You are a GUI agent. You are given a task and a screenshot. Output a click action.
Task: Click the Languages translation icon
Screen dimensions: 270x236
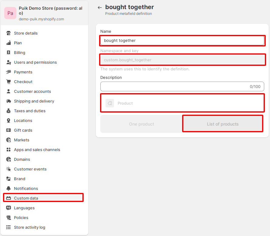9,208
